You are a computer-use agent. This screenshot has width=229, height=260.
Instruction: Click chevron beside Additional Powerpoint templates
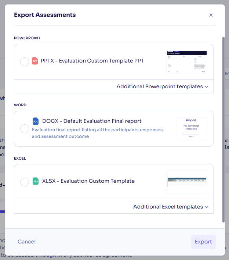207,87
